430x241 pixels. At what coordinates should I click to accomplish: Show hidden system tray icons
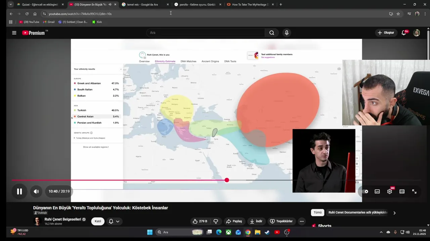[381, 232]
